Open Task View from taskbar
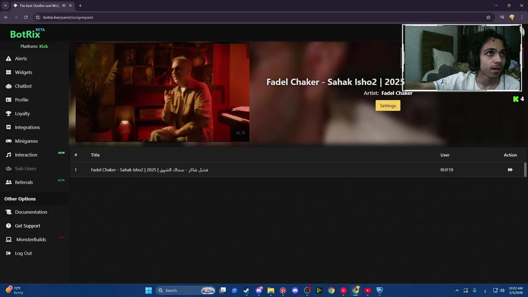 pyautogui.click(x=223, y=290)
